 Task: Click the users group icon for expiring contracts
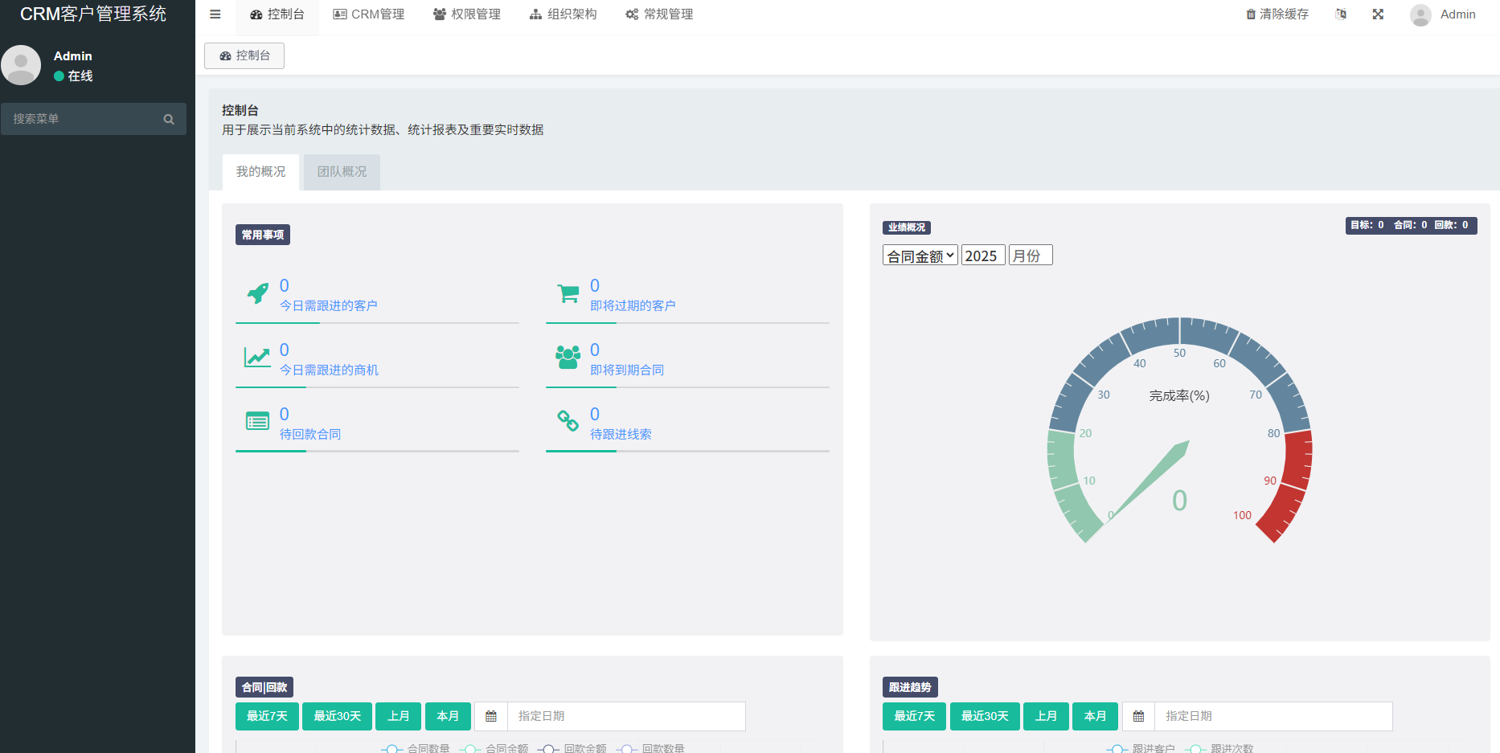pyautogui.click(x=568, y=357)
